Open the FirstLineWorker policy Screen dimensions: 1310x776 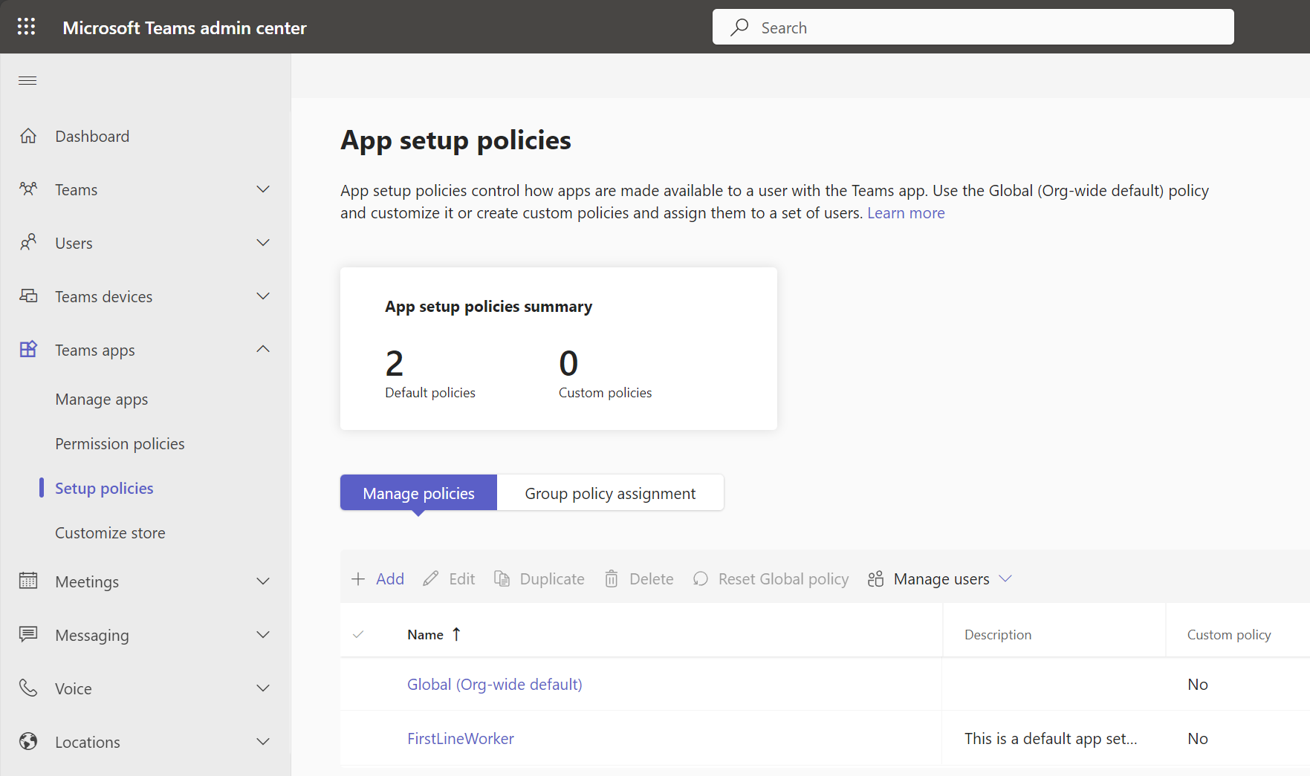point(460,738)
